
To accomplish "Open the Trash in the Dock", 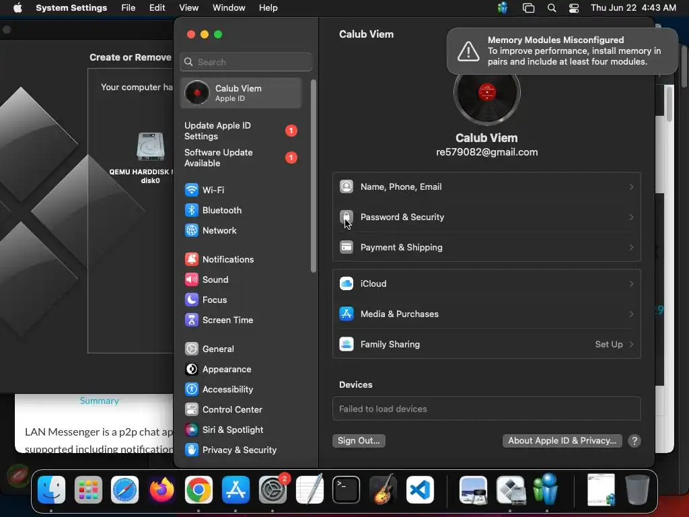I will click(x=637, y=489).
